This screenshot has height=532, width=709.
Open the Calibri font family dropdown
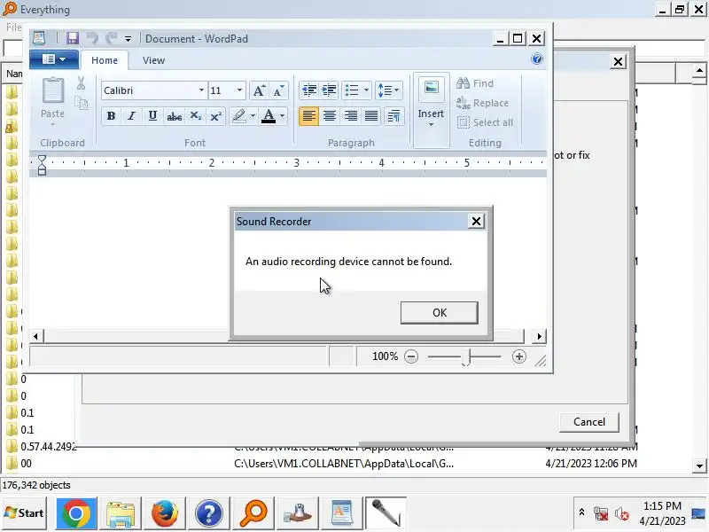tap(201, 90)
